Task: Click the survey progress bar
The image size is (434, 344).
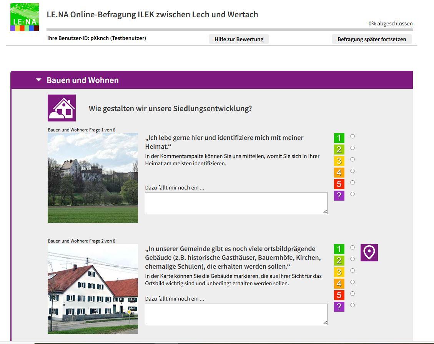Action: tap(229, 30)
